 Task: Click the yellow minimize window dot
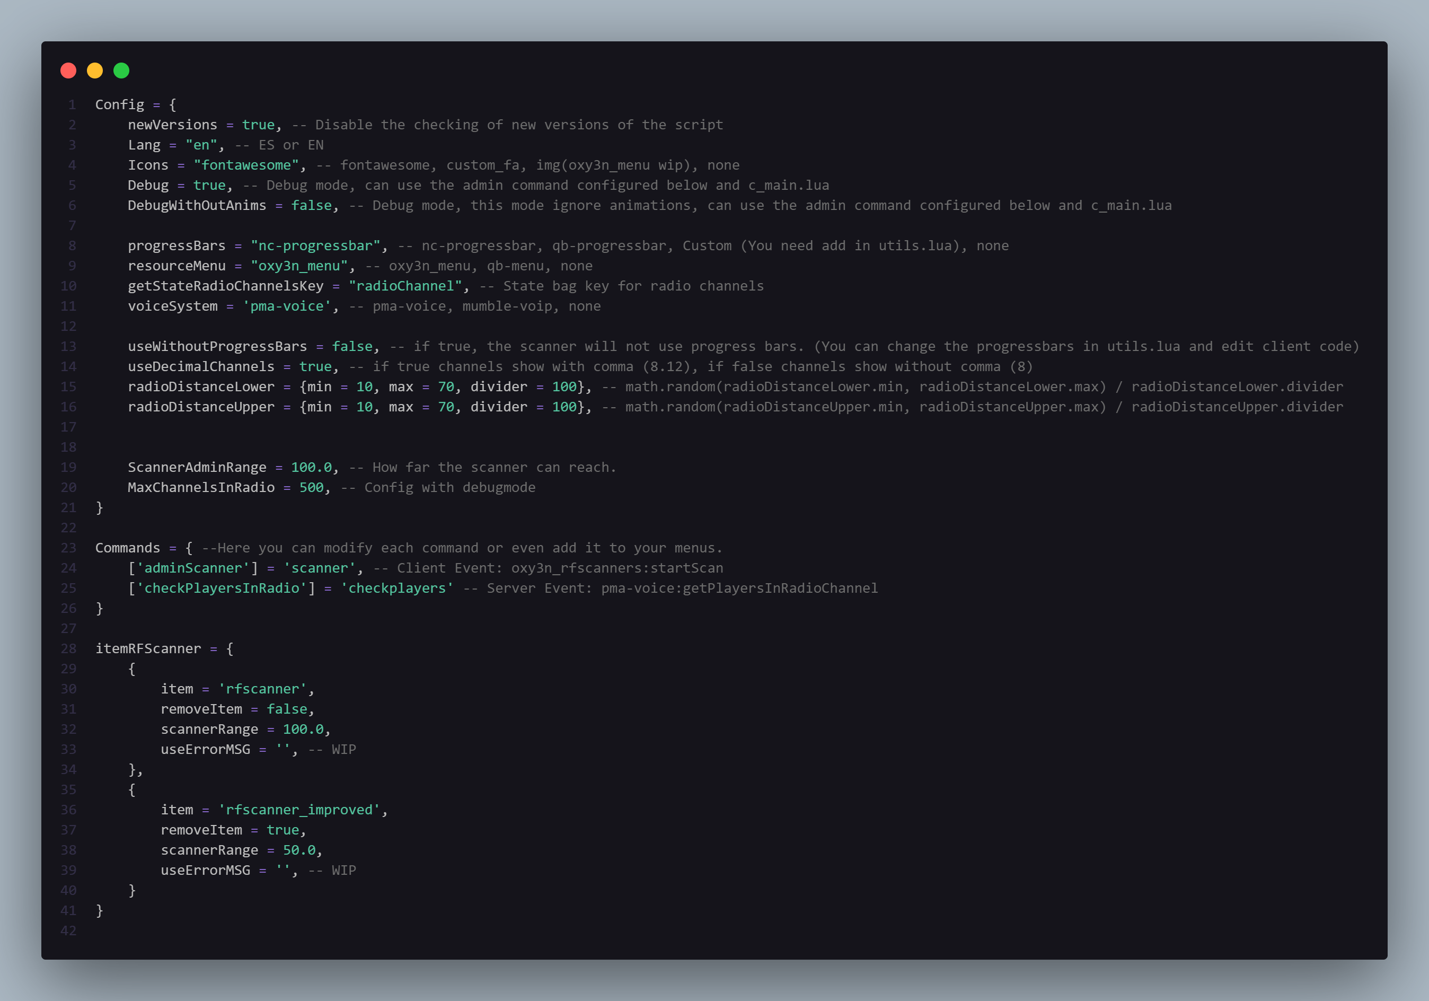tap(94, 71)
